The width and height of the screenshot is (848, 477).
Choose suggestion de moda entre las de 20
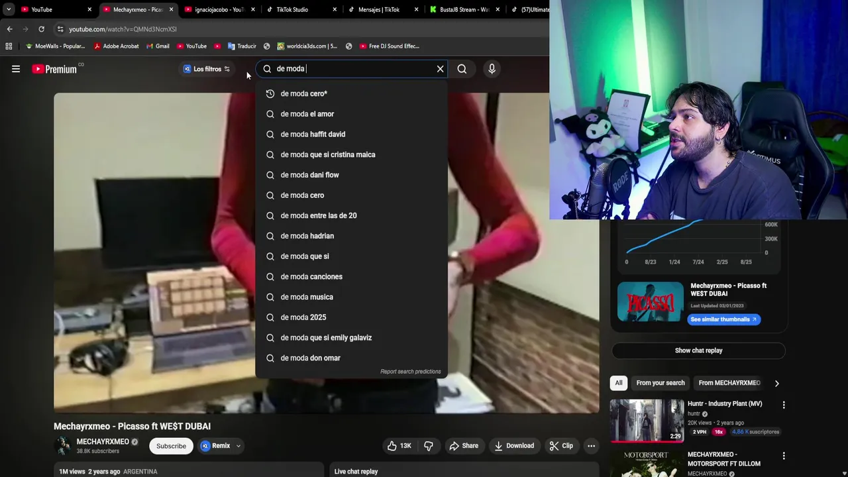pyautogui.click(x=352, y=215)
